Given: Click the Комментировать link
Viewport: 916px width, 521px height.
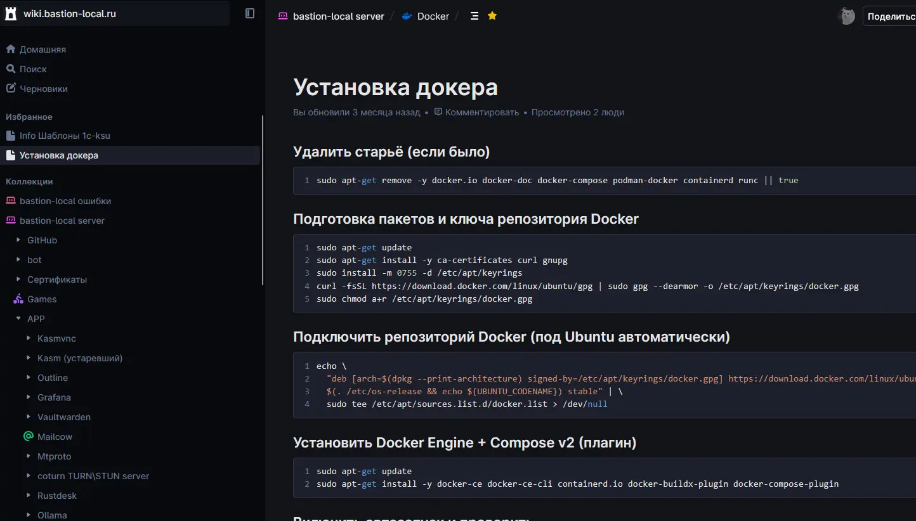Looking at the screenshot, I should 481,112.
